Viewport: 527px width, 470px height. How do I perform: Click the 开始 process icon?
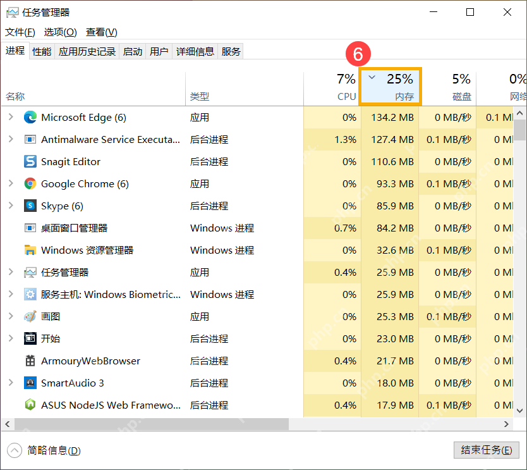point(30,338)
